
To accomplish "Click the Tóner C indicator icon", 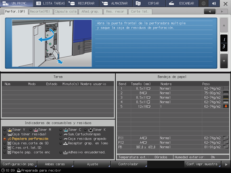I will coord(66,130).
